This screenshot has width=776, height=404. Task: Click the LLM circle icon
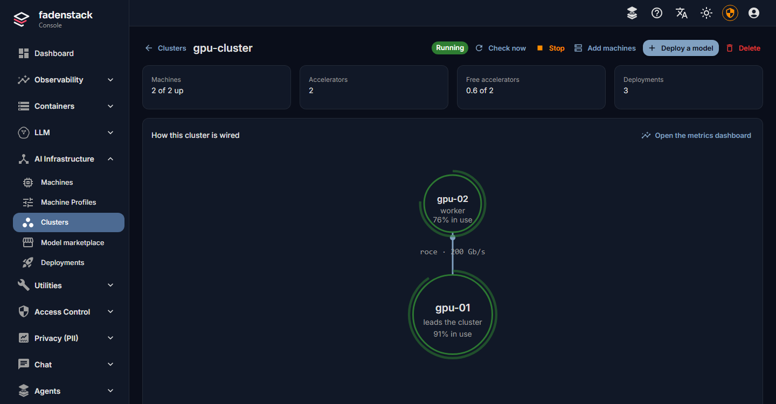[24, 133]
